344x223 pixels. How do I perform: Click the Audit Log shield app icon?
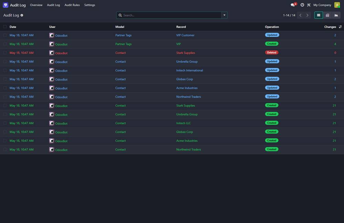tap(6, 5)
